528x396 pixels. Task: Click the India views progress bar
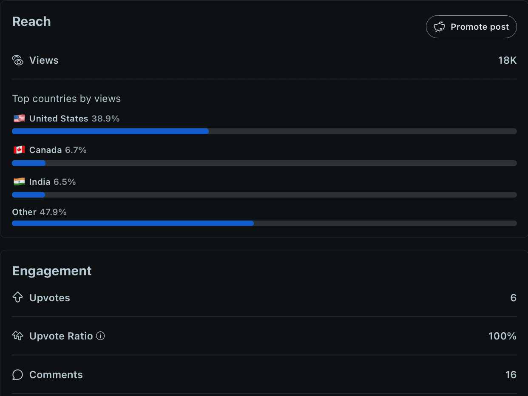(264, 195)
